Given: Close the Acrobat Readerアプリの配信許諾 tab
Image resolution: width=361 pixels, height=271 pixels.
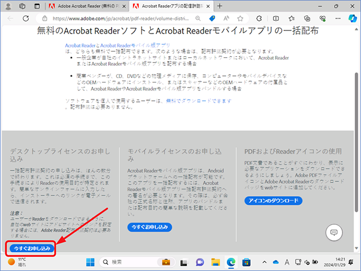Looking at the screenshot, I should [208, 7].
